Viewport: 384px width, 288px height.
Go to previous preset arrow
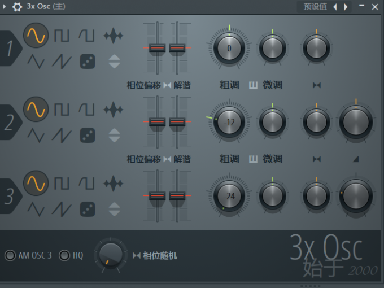click(x=335, y=7)
